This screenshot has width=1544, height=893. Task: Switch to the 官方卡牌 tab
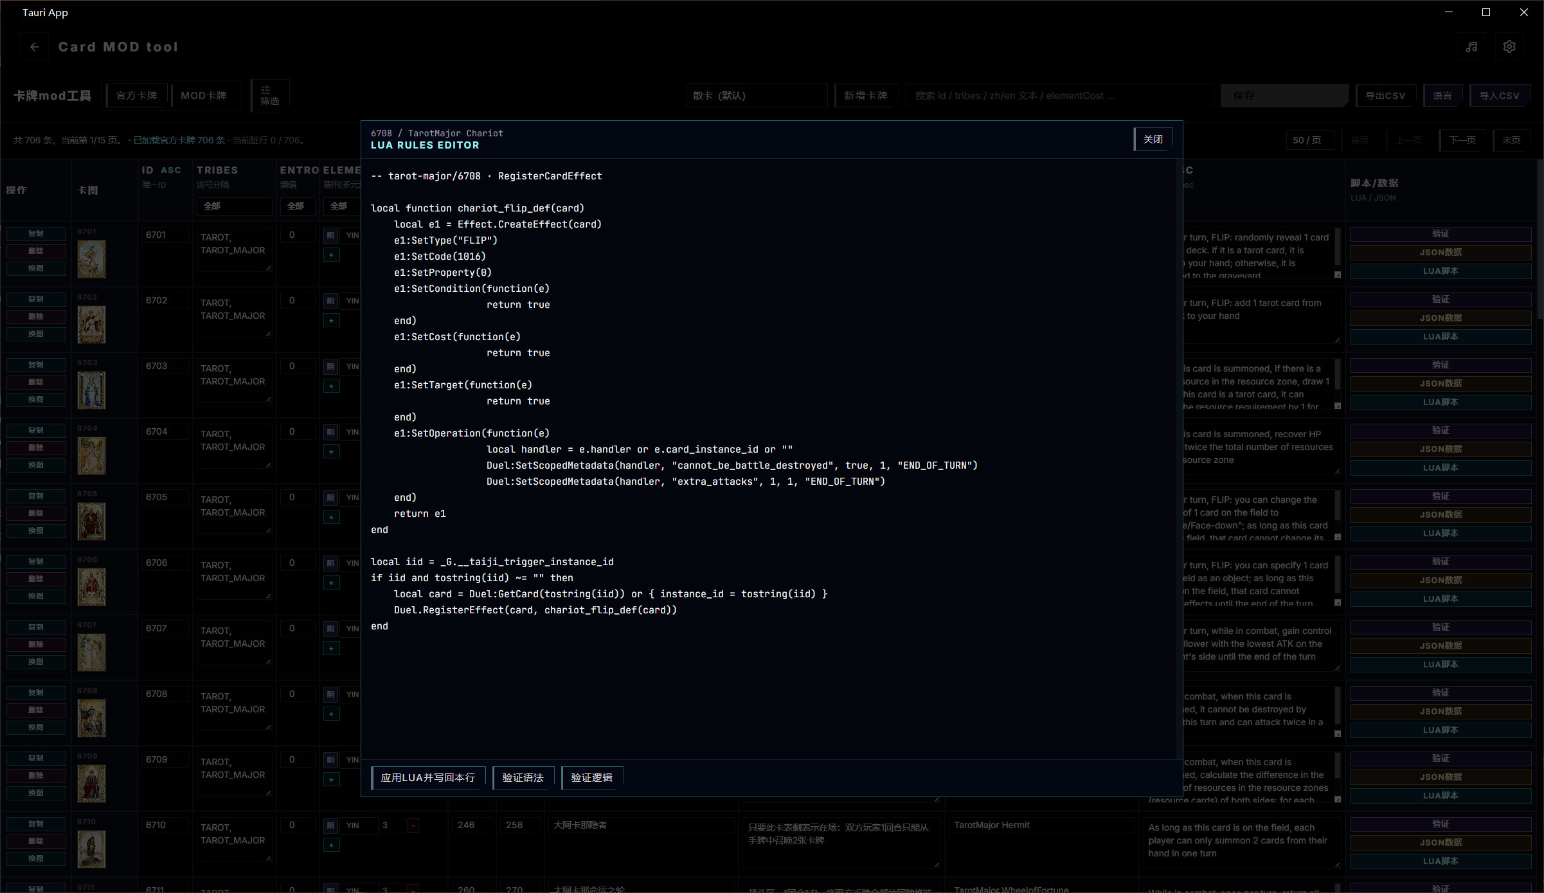click(x=136, y=96)
